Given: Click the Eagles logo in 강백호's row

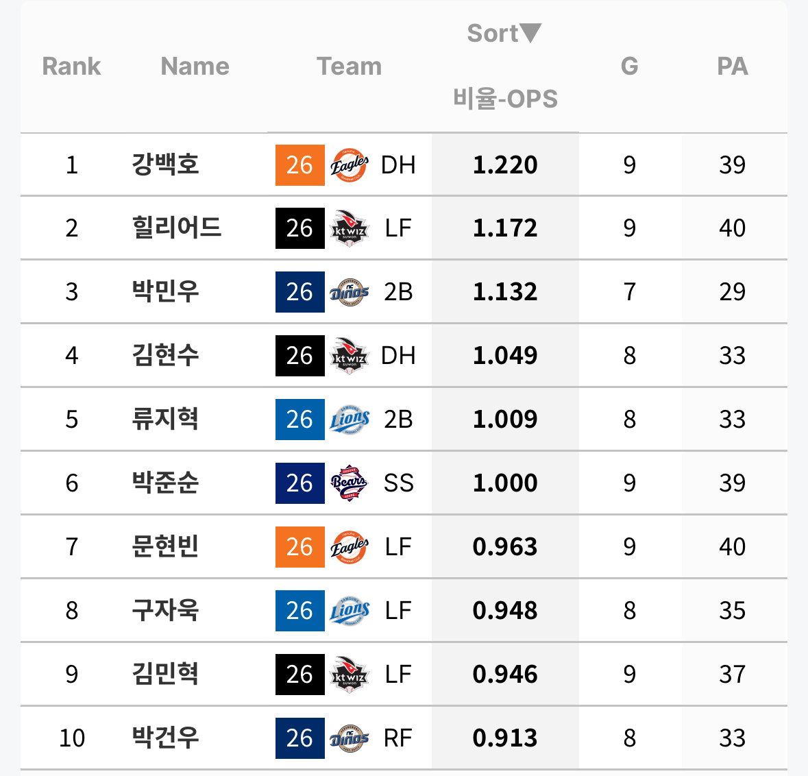Looking at the screenshot, I should 350,165.
